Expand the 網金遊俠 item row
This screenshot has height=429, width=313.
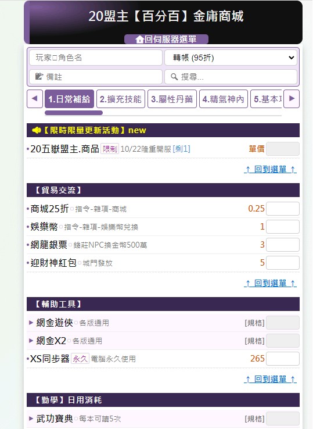(163, 323)
